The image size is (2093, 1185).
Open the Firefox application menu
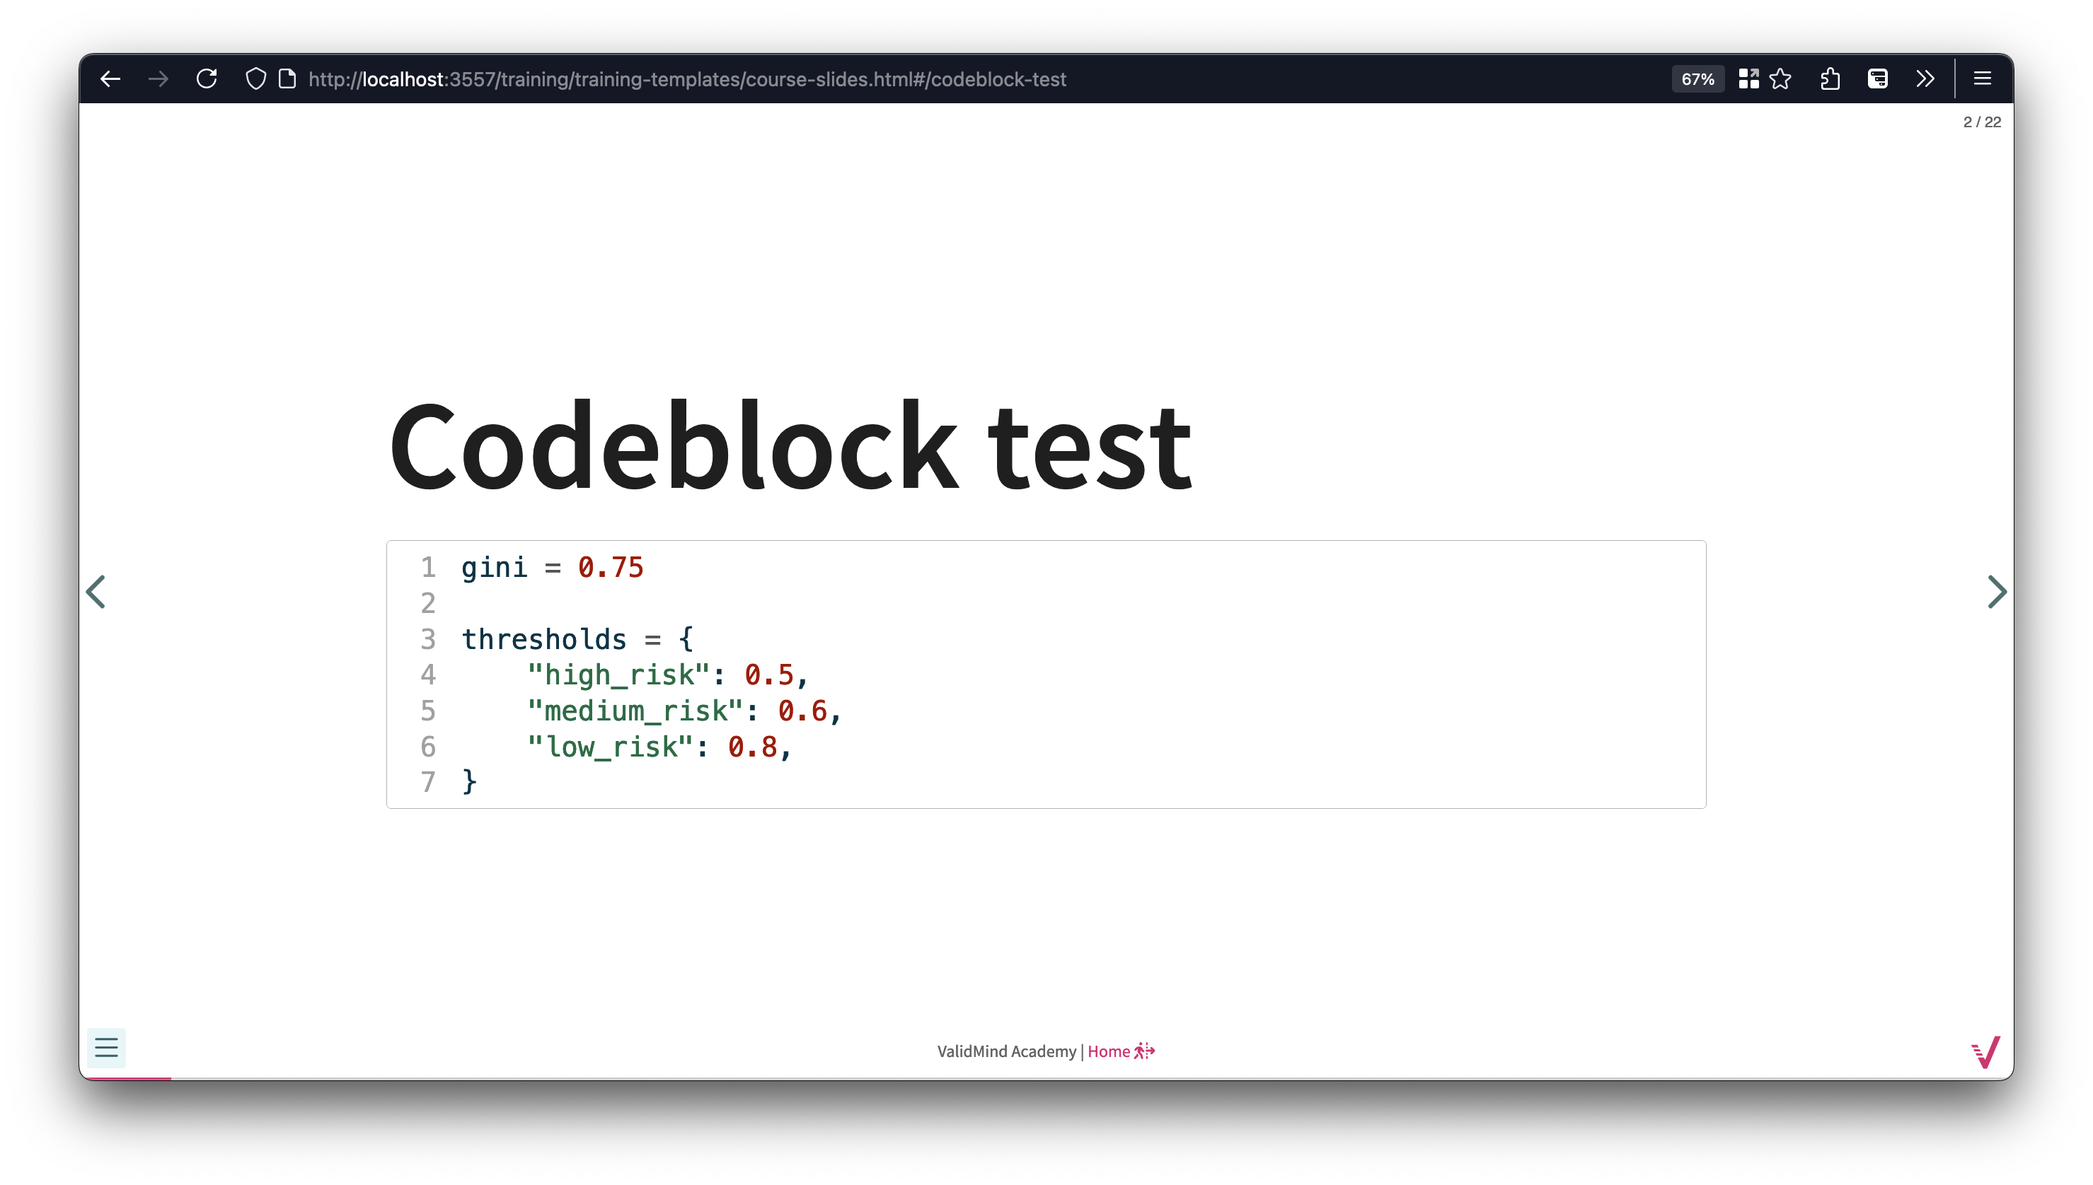coord(1982,78)
